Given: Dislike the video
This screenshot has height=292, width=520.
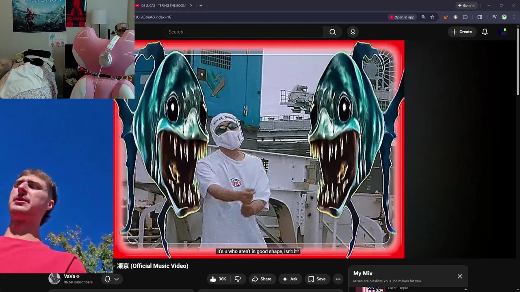Looking at the screenshot, I should (238, 279).
